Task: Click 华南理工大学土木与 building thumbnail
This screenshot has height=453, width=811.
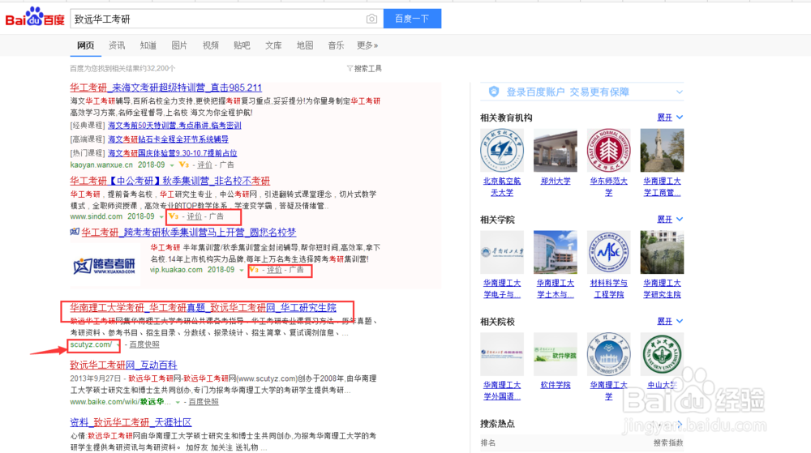Action: [555, 252]
